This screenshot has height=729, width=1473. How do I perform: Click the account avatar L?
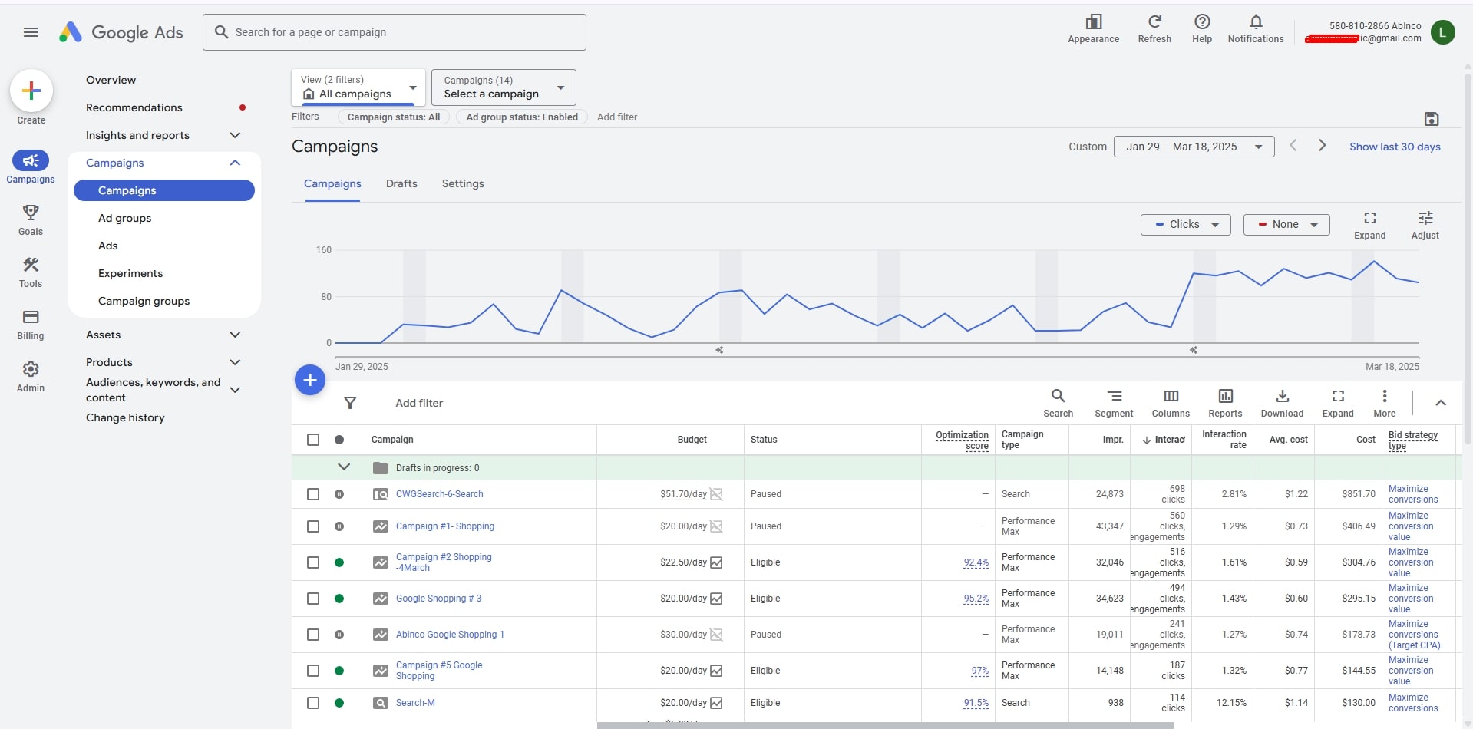[1442, 32]
